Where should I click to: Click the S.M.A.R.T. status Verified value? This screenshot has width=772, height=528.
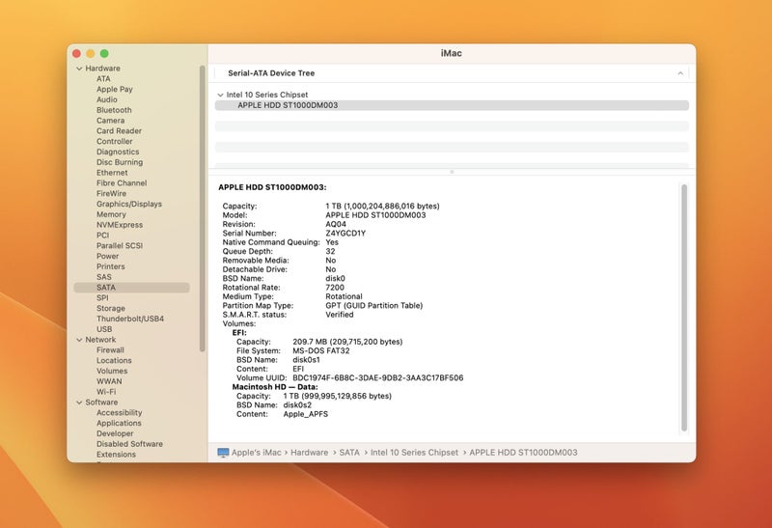(340, 315)
